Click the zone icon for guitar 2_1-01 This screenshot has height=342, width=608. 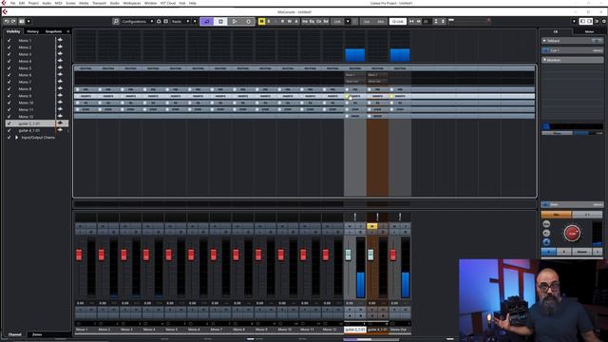point(60,123)
